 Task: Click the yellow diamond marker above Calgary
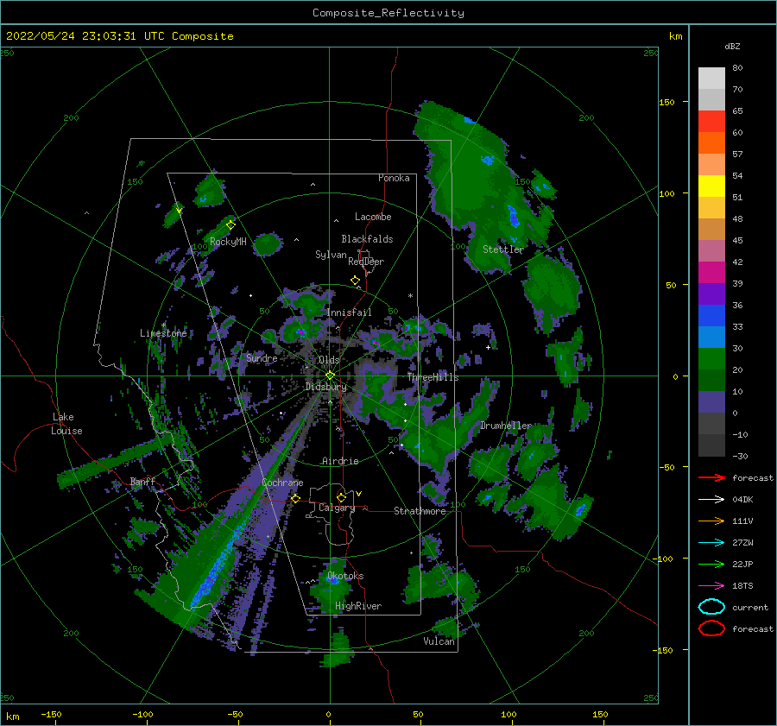click(341, 497)
